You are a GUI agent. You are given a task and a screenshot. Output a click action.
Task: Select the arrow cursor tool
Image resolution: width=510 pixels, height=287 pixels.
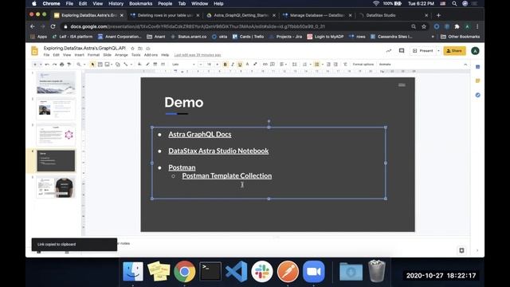tap(92, 65)
